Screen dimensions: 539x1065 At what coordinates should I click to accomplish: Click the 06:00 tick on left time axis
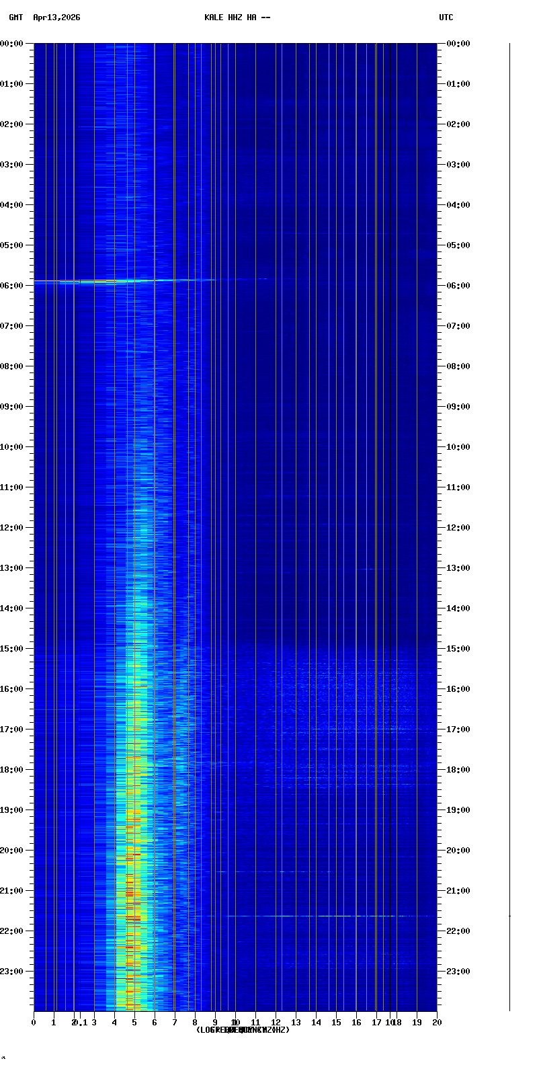coord(12,286)
